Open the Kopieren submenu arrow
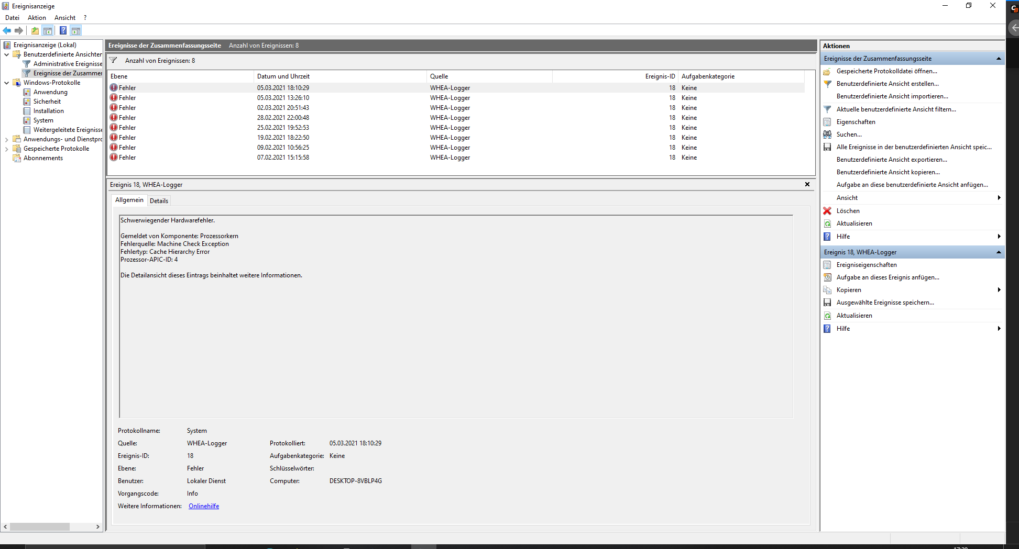 pyautogui.click(x=999, y=290)
